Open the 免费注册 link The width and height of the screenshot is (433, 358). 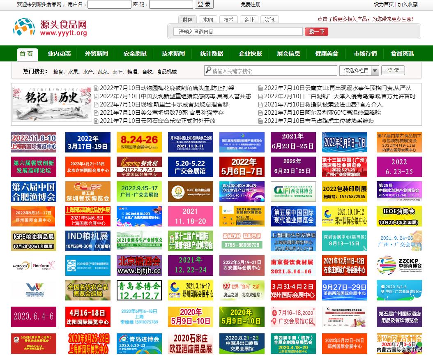click(251, 5)
